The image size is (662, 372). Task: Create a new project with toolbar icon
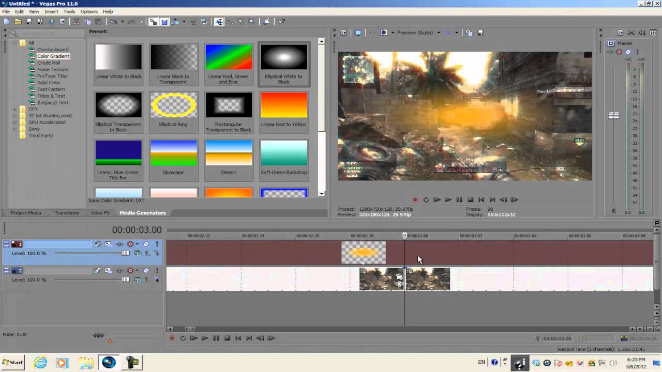[7, 22]
